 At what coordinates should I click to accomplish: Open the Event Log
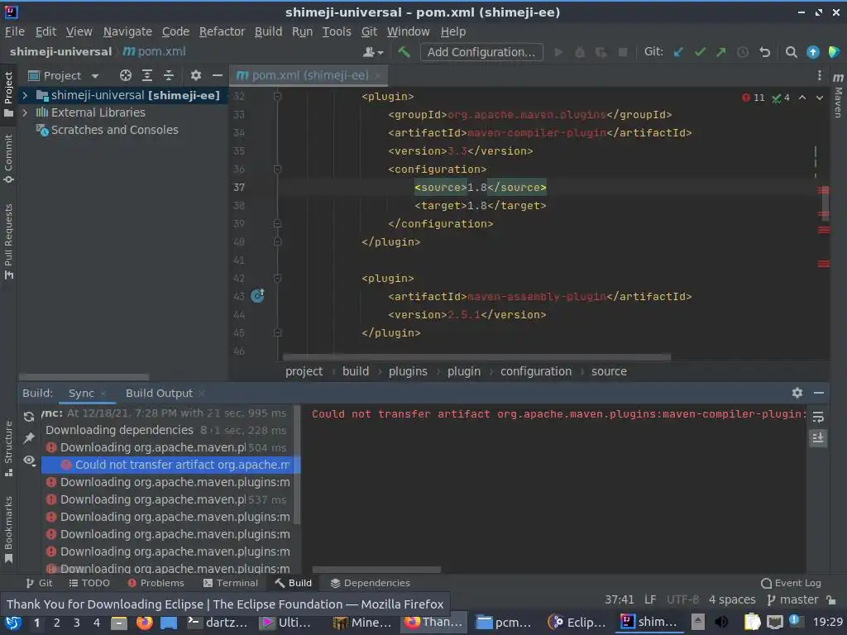coord(791,583)
